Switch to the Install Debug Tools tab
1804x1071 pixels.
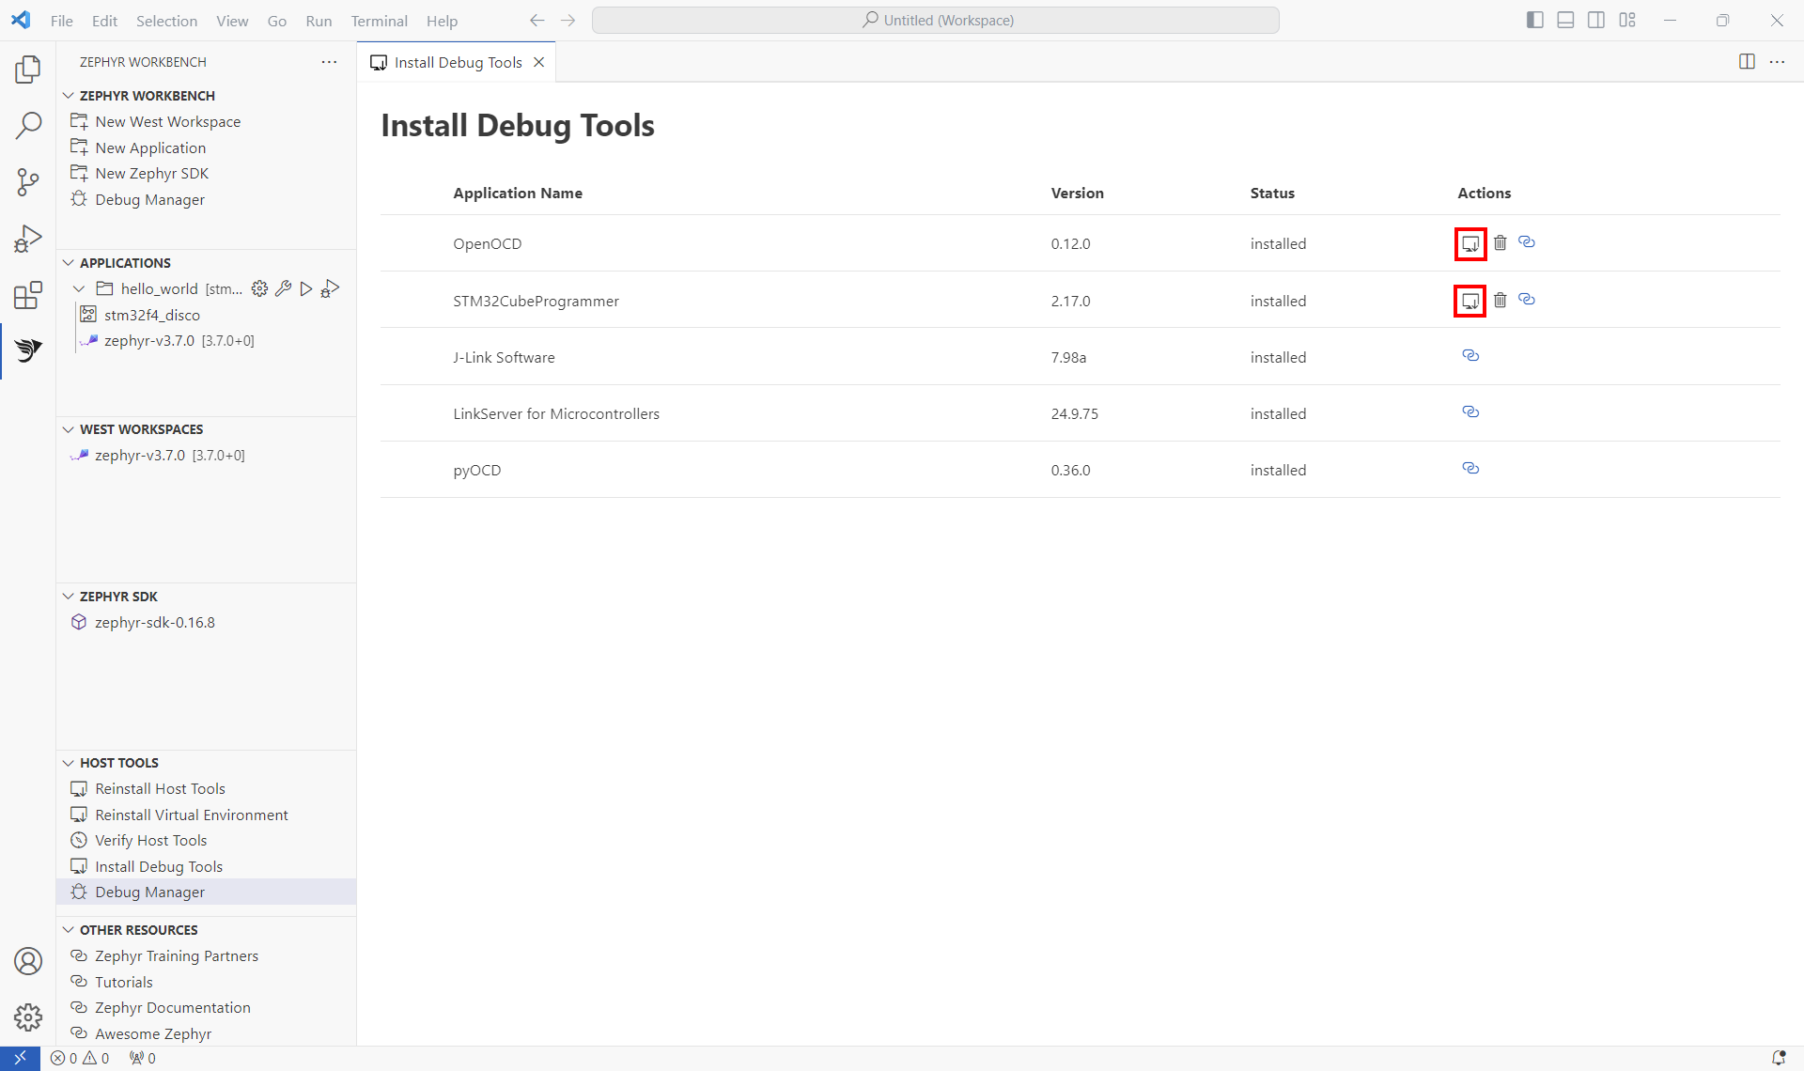458,62
